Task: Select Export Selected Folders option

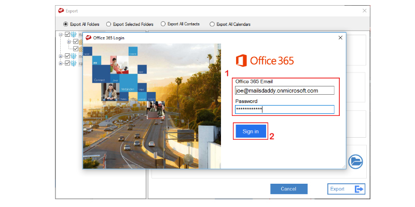Action: (x=108, y=24)
